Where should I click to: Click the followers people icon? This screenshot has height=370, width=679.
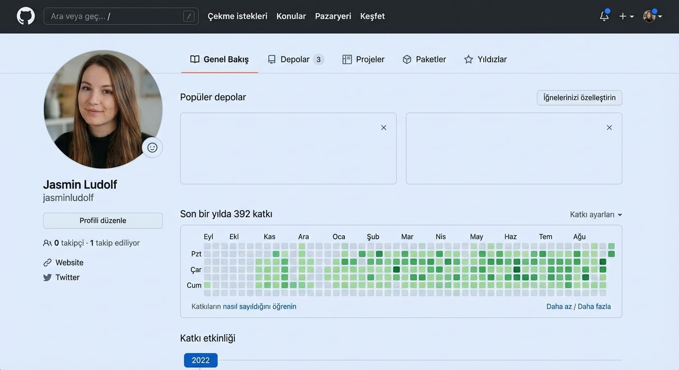(48, 243)
